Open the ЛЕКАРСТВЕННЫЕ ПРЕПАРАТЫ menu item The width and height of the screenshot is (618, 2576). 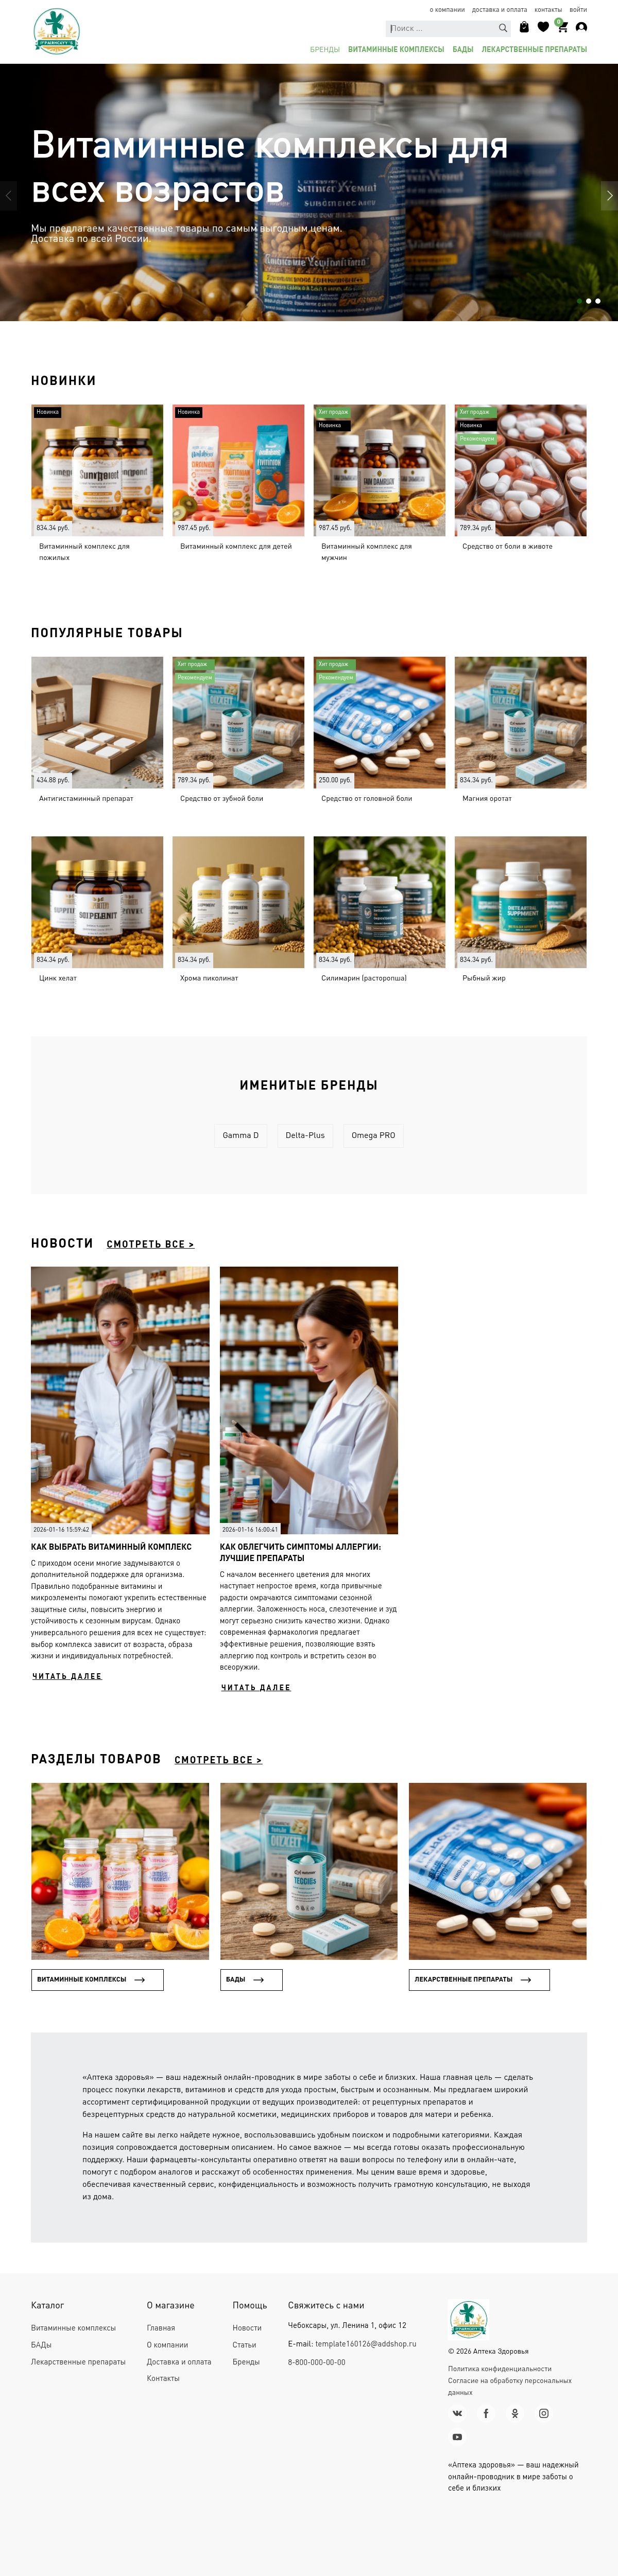pyautogui.click(x=534, y=49)
